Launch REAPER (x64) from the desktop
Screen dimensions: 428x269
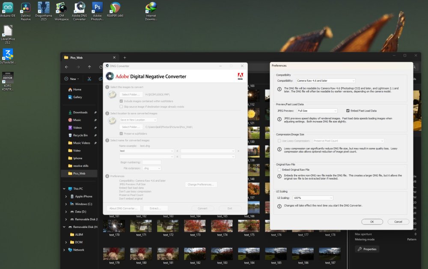pos(115,8)
